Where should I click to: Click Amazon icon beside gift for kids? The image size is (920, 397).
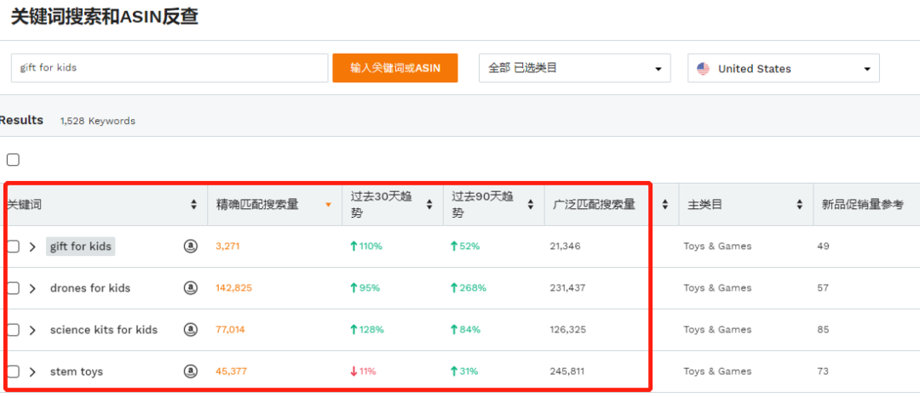click(191, 247)
